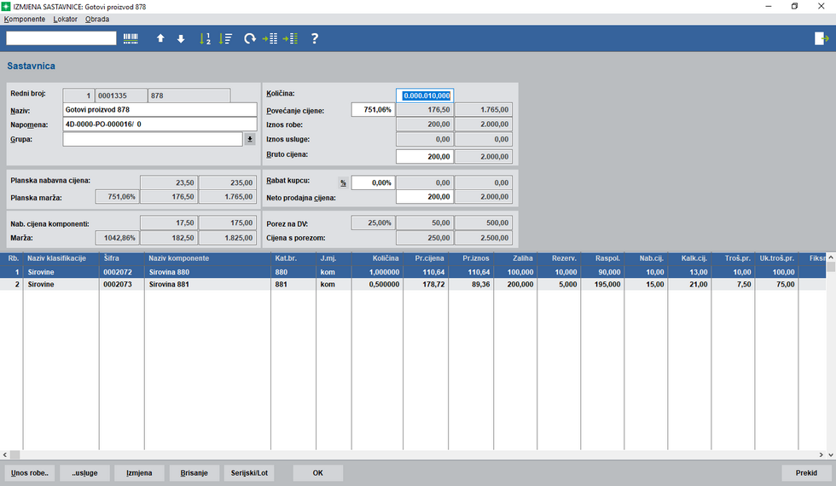
Task: Click the Napomena text field
Action: pyautogui.click(x=160, y=124)
